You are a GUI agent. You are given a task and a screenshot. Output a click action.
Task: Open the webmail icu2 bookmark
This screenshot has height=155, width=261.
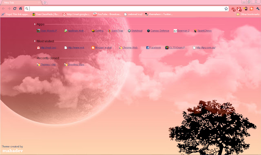pos(133,14)
